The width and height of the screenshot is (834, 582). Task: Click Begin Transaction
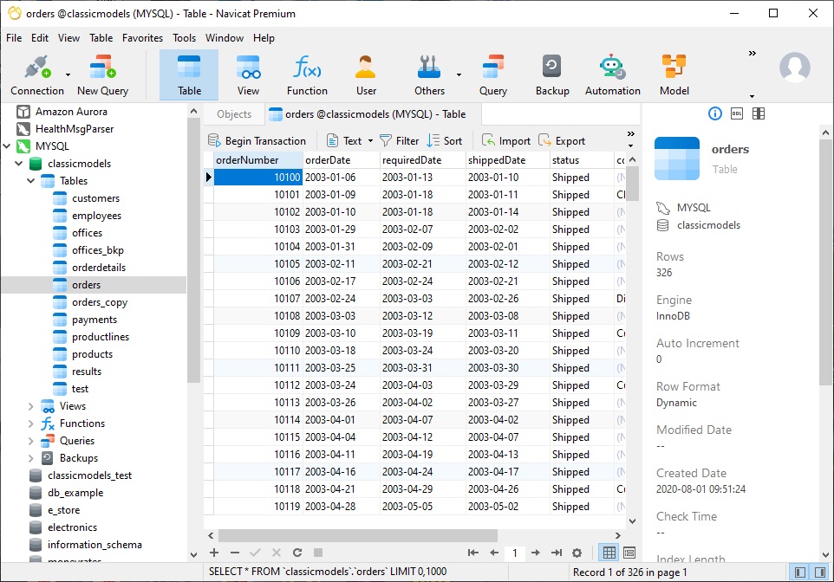tap(257, 141)
